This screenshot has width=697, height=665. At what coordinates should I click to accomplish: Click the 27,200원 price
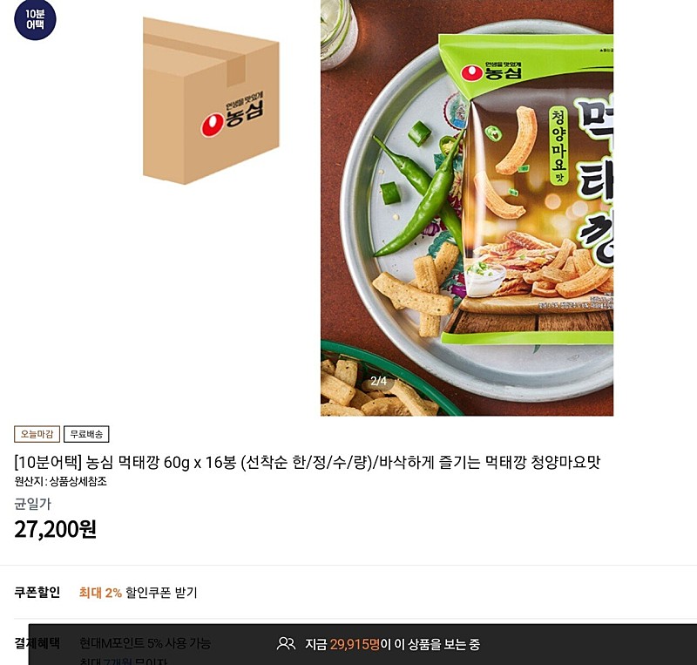(x=56, y=529)
